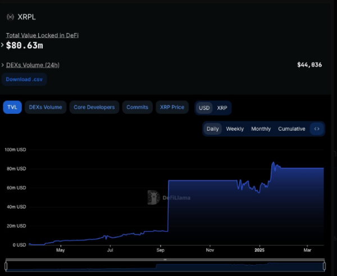Click the 0 USD axis label
Image resolution: width=337 pixels, height=276 pixels.
click(x=19, y=245)
